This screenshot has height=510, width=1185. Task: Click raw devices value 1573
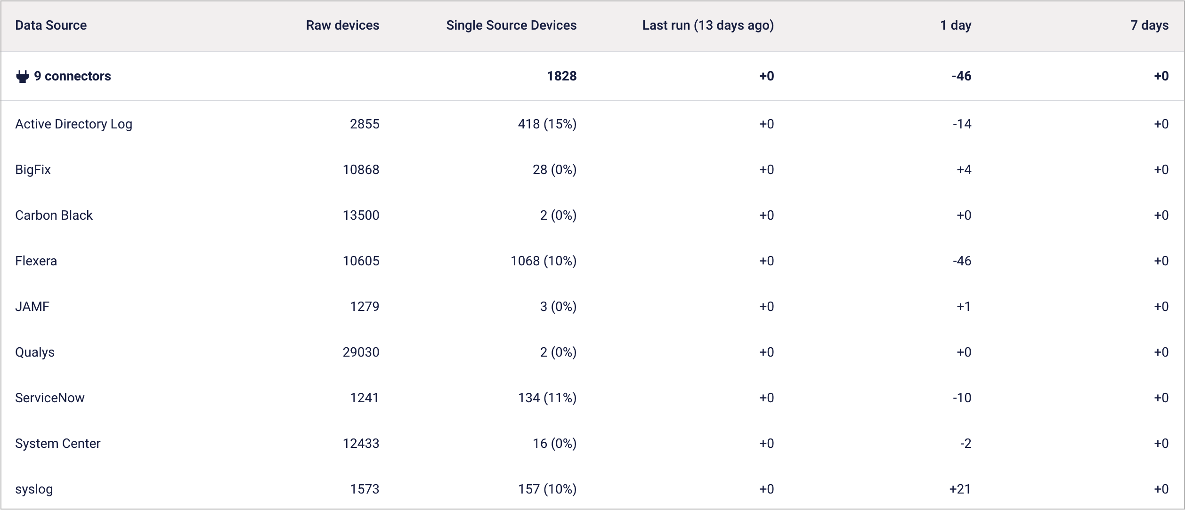[x=365, y=489]
